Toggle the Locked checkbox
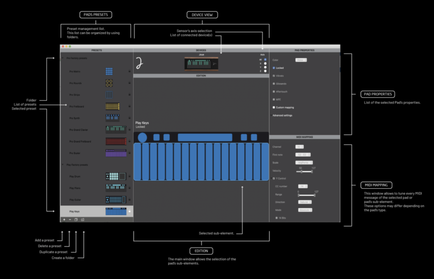Image resolution: width=434 pixels, height=279 pixels. (x=274, y=68)
